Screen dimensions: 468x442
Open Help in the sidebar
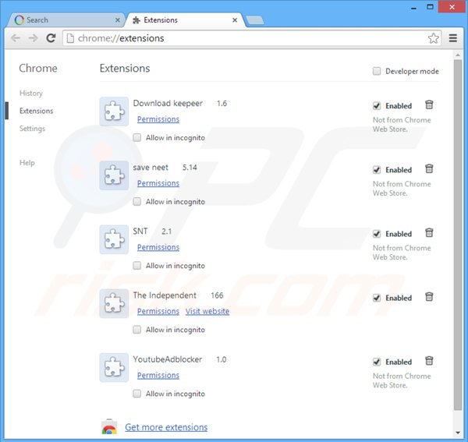point(27,163)
